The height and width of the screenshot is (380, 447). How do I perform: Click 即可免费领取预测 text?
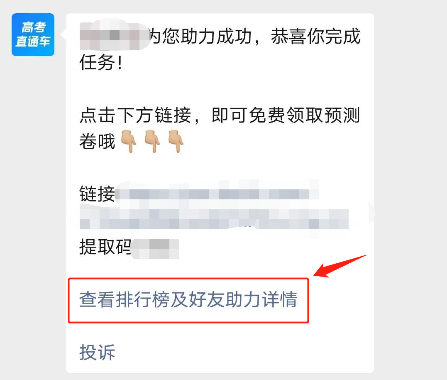click(286, 115)
